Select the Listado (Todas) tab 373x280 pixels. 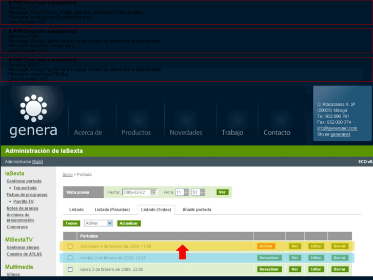click(x=156, y=210)
